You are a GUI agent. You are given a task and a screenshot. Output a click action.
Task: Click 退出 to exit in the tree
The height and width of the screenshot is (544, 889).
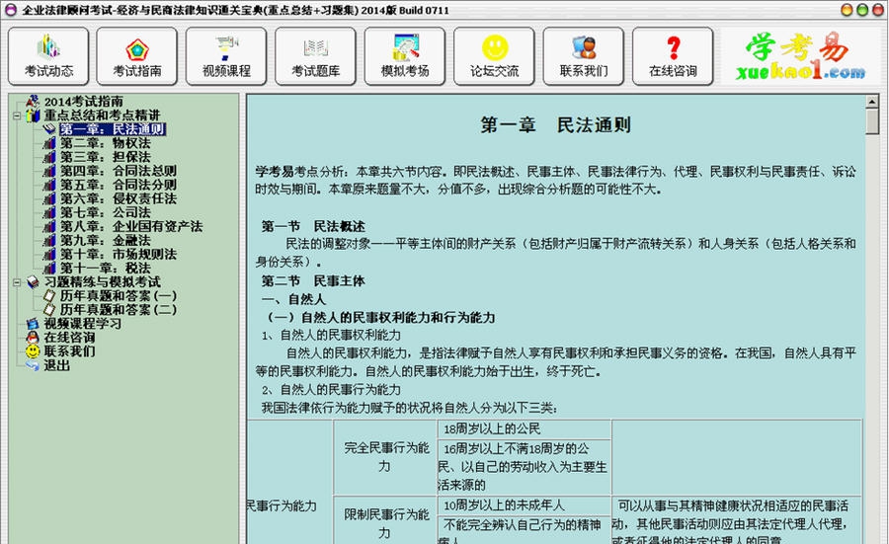click(x=56, y=364)
